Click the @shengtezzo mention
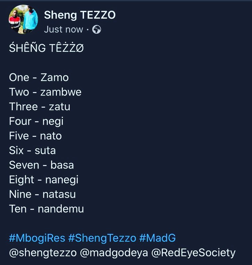Screen dimensions: 252x265 pyautogui.click(x=43, y=252)
